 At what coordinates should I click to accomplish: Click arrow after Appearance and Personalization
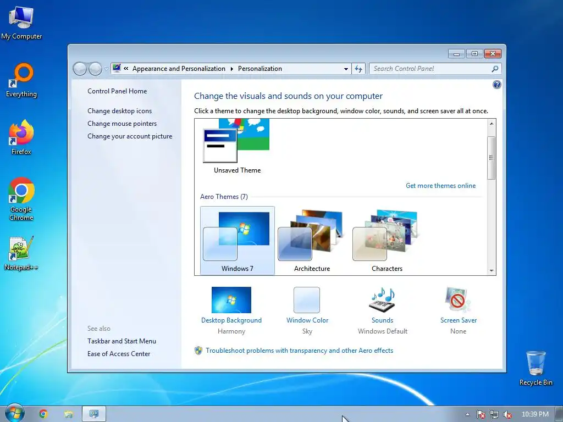(232, 69)
